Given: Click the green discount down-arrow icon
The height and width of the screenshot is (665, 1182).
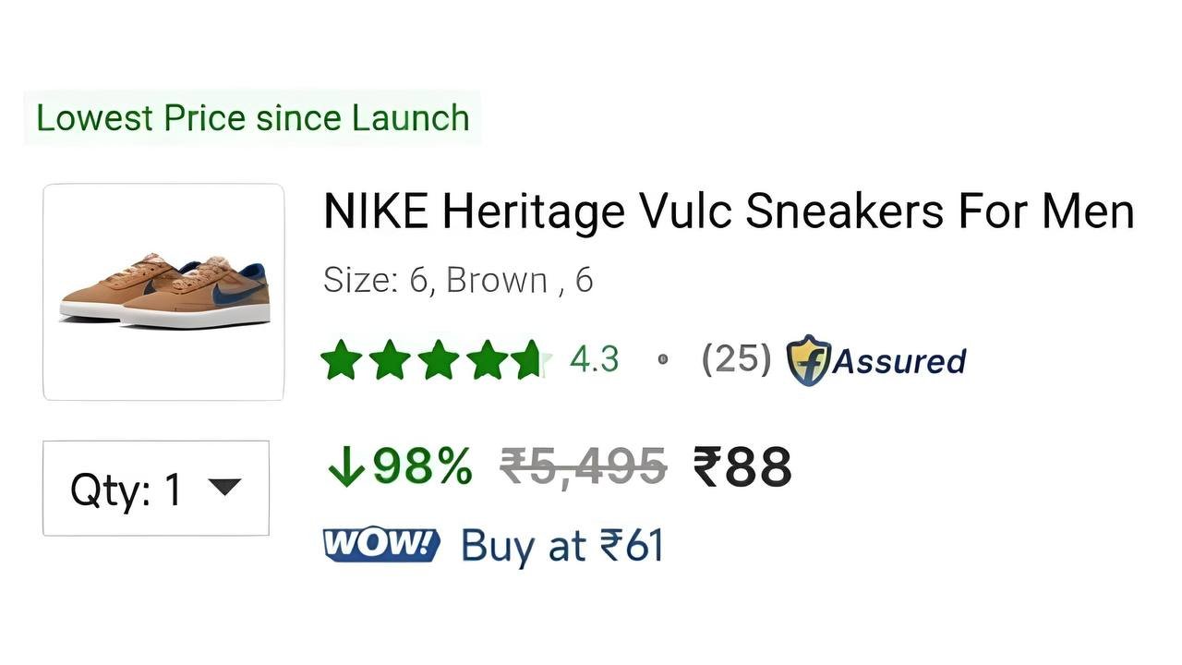Looking at the screenshot, I should pos(344,466).
